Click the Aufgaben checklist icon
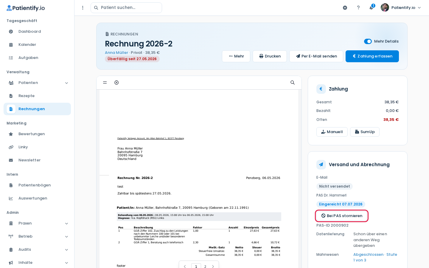This screenshot has width=429, height=268. tap(11, 58)
